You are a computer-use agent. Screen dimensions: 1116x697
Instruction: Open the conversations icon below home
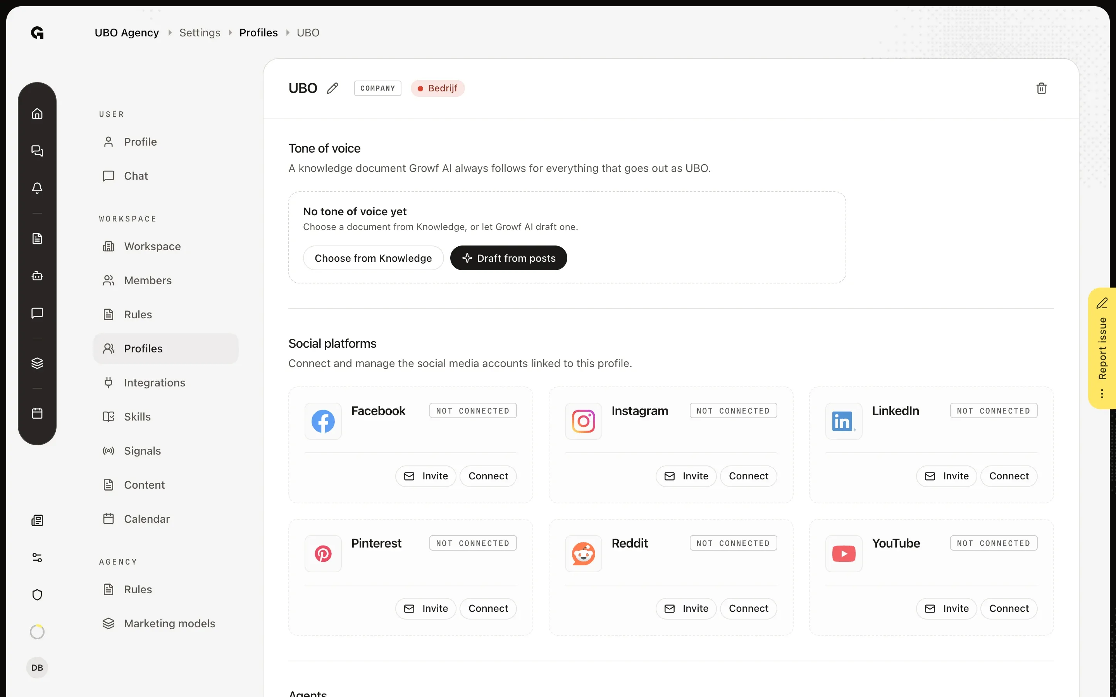tap(37, 151)
